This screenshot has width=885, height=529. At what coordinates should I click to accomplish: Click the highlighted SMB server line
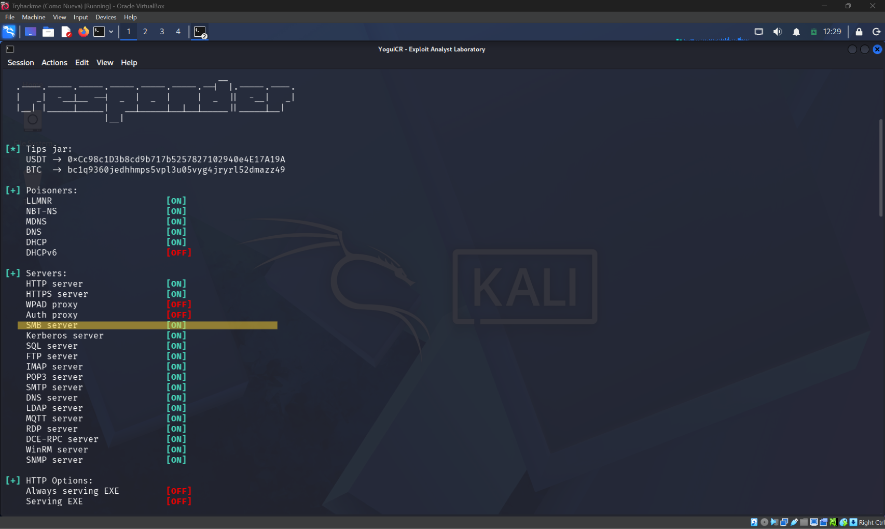click(147, 325)
